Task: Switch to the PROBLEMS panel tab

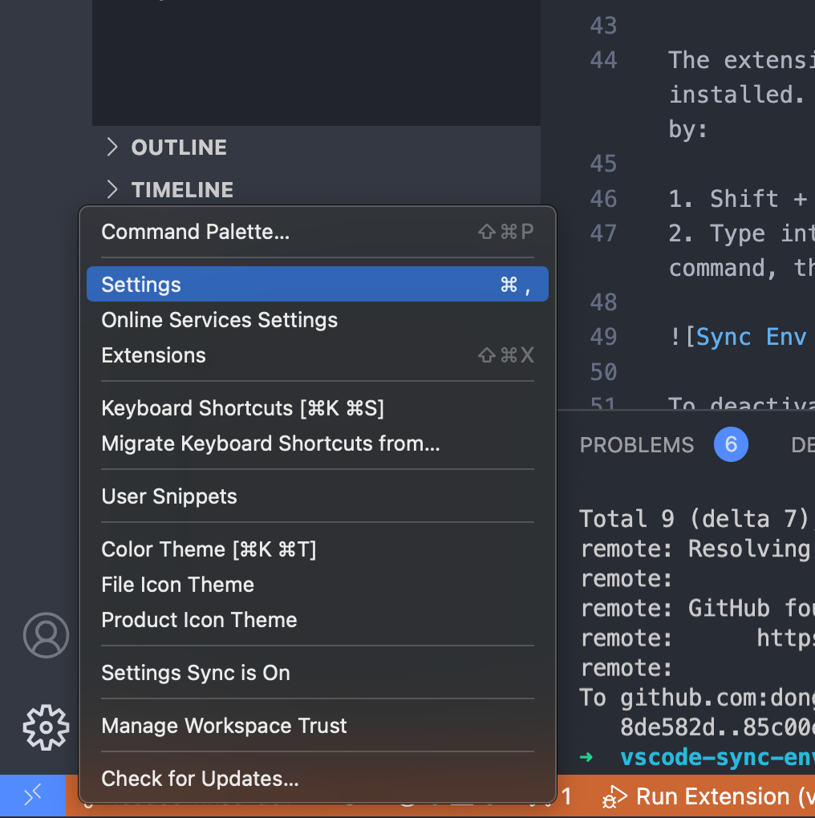Action: point(637,445)
